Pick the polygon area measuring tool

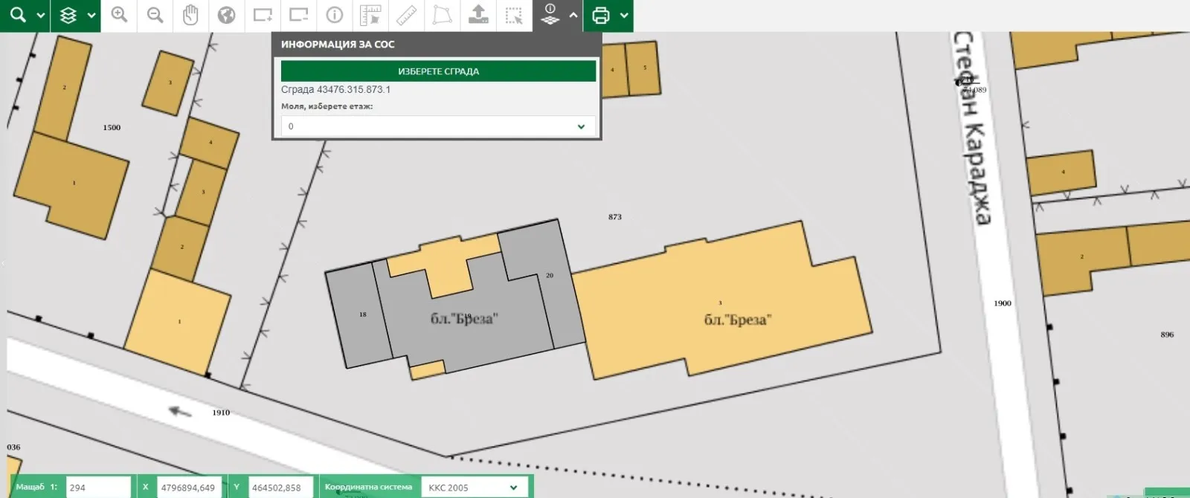click(x=442, y=15)
